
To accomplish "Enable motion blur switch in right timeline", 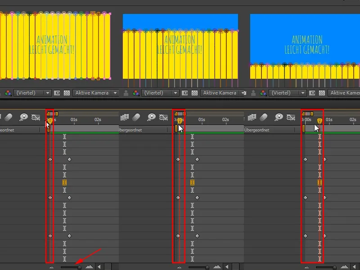I will tap(264, 117).
